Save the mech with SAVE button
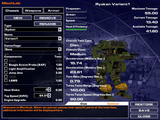This screenshot has height=120, width=160. point(144,110)
